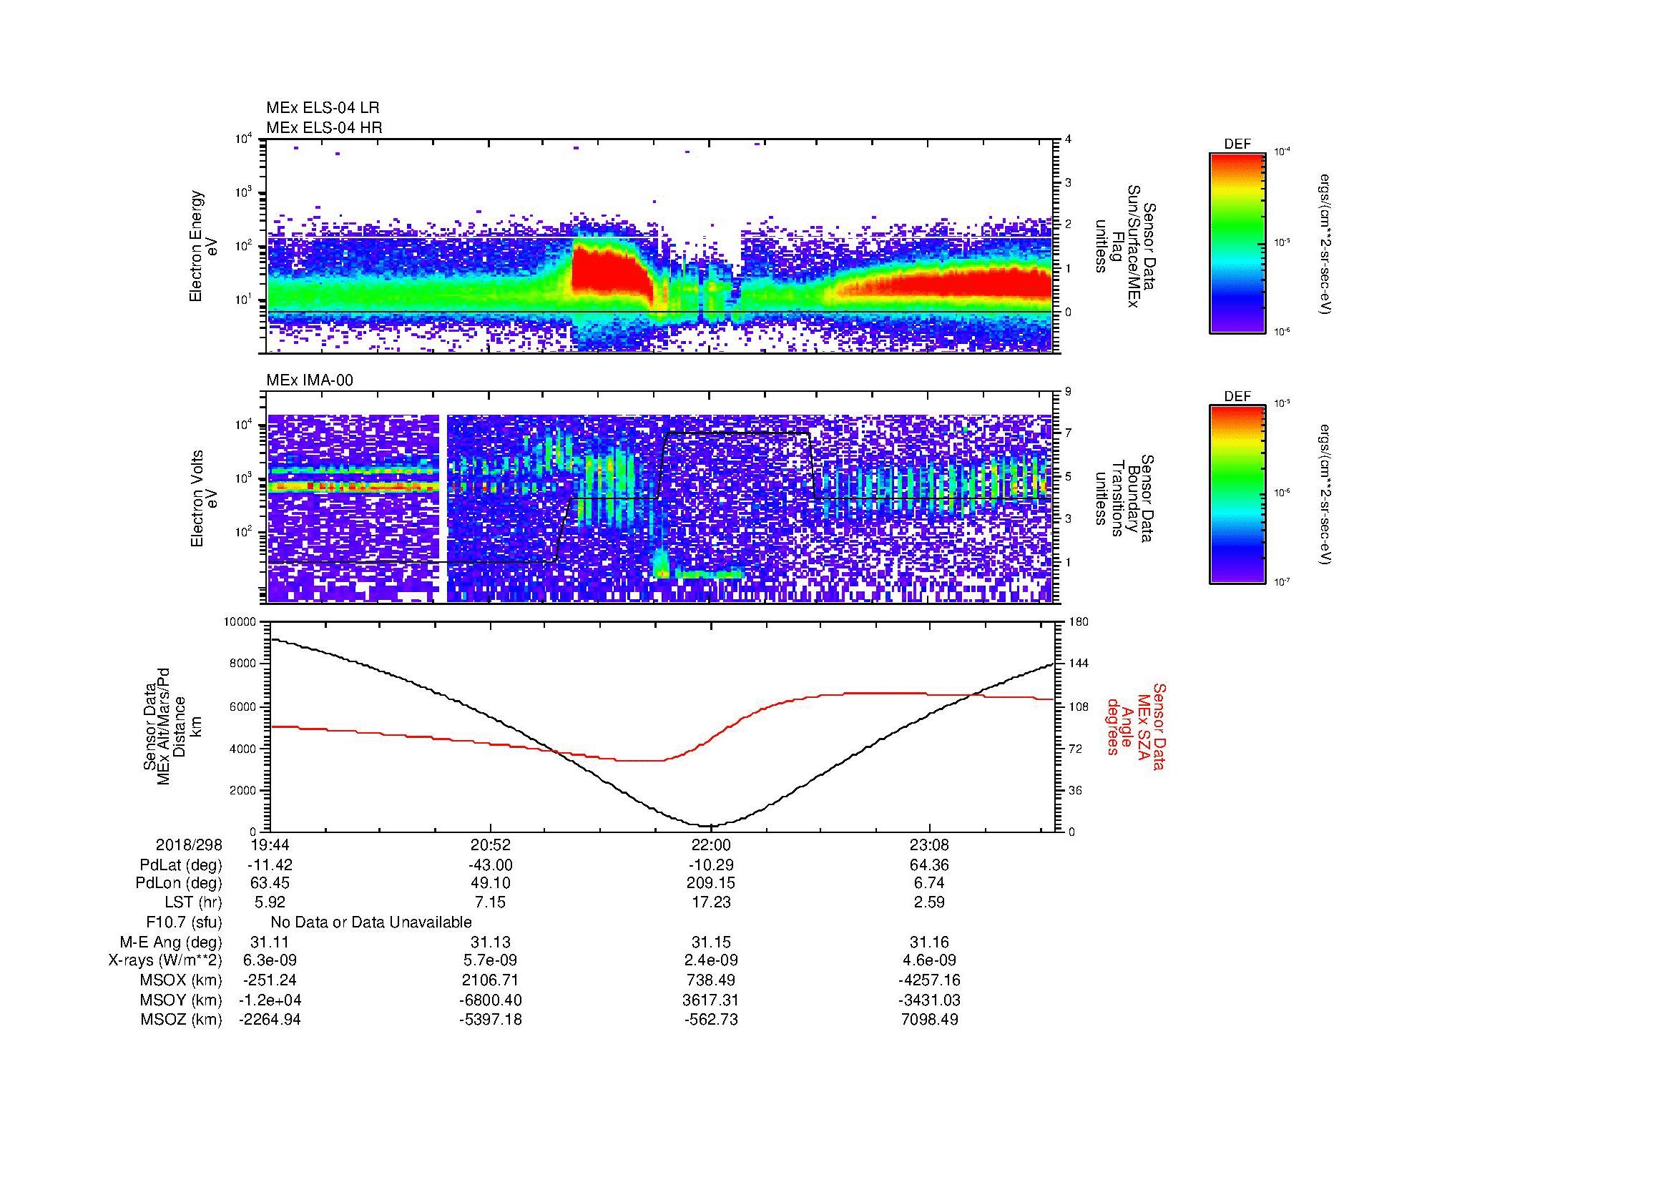Click the M-E Ang value '31.13'

(491, 942)
